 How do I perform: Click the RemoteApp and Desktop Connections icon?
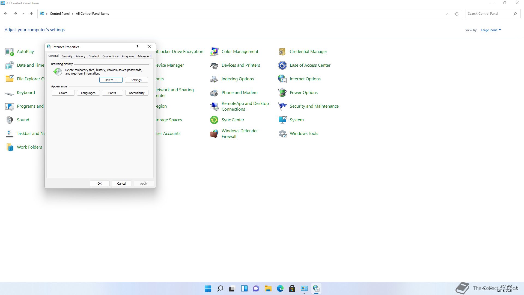point(214,106)
